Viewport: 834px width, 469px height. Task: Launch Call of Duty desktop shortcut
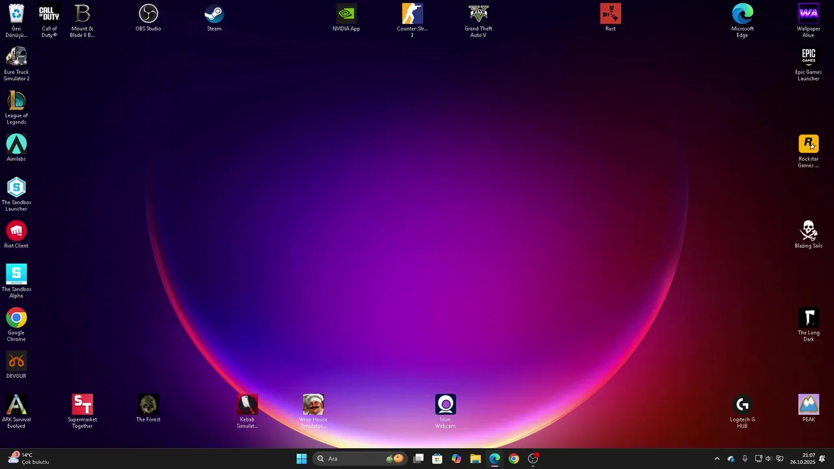[50, 21]
